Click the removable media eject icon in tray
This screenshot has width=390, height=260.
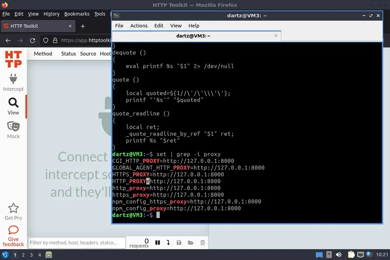click(x=329, y=255)
